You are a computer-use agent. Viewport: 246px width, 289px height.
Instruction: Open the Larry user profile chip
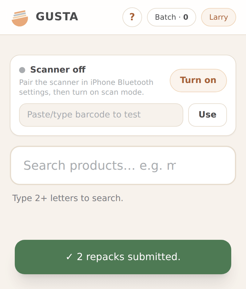pos(219,17)
